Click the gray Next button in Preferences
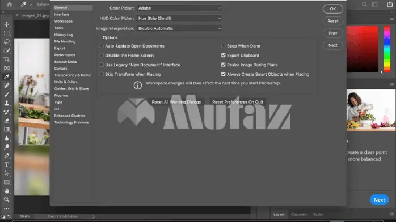 tap(333, 45)
